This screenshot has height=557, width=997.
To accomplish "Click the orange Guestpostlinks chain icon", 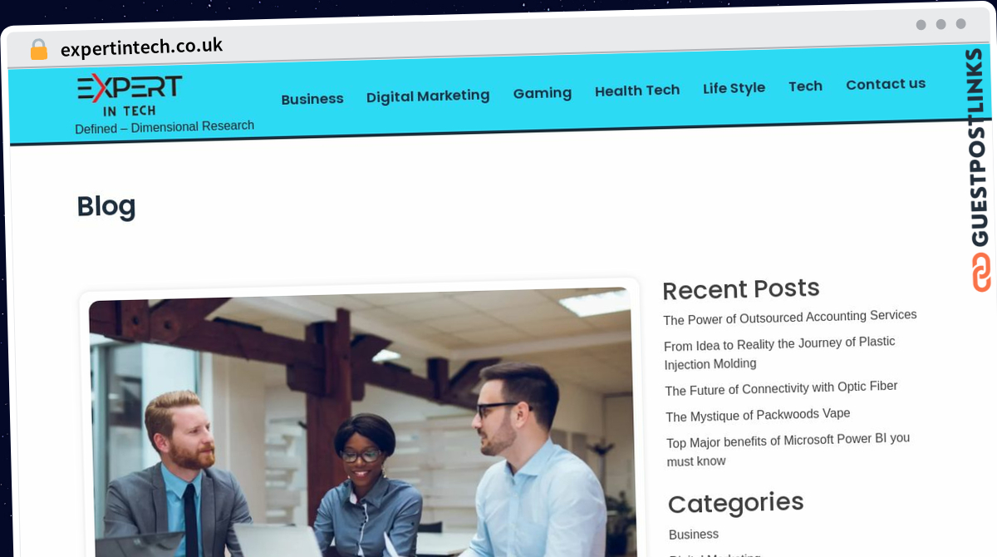I will click(981, 272).
